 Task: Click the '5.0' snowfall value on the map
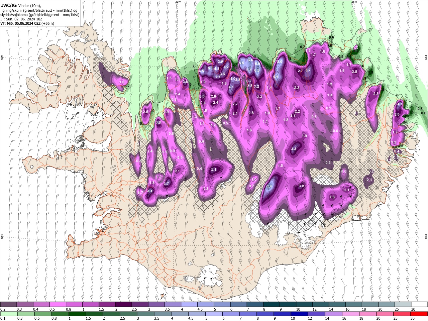pyautogui.click(x=280, y=62)
